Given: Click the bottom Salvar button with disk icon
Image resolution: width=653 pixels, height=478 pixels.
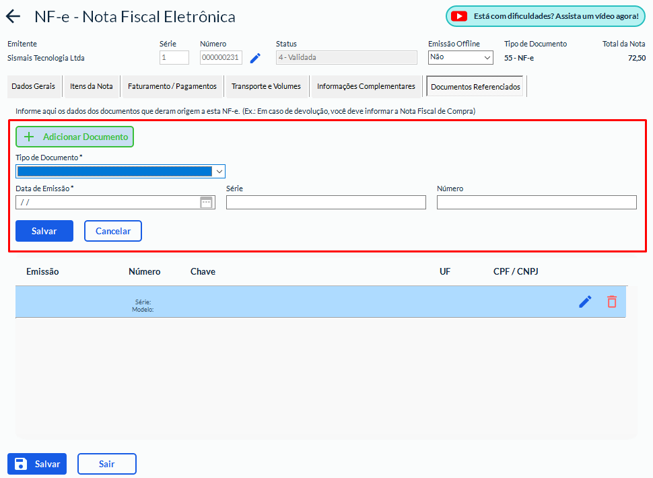Looking at the screenshot, I should click(x=37, y=464).
